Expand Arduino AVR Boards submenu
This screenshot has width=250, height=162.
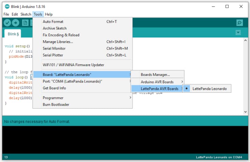click(157, 82)
